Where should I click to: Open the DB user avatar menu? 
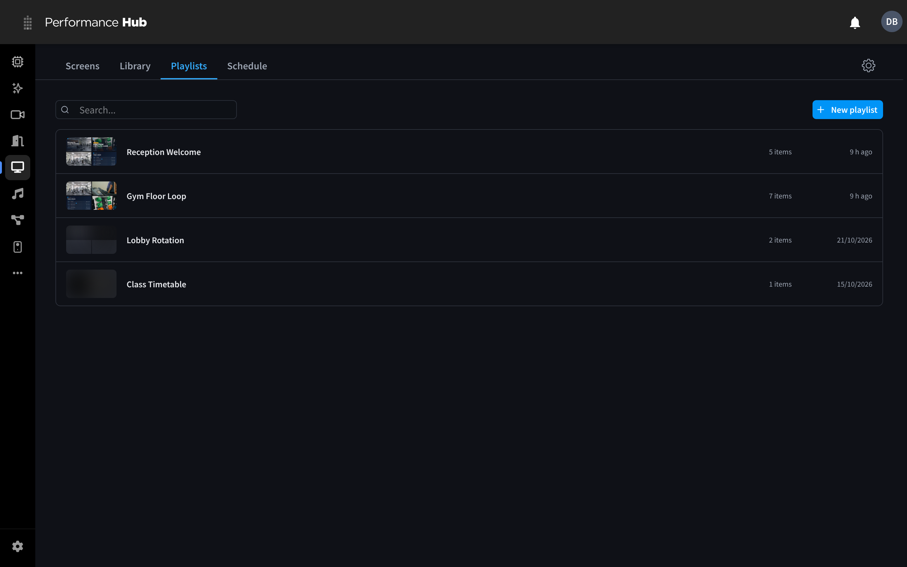pyautogui.click(x=891, y=22)
